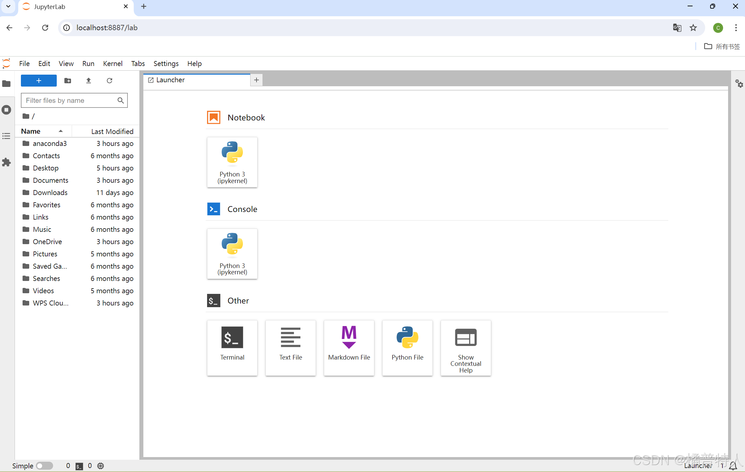Create a new Python File
Viewport: 745px width, 472px height.
point(408,348)
